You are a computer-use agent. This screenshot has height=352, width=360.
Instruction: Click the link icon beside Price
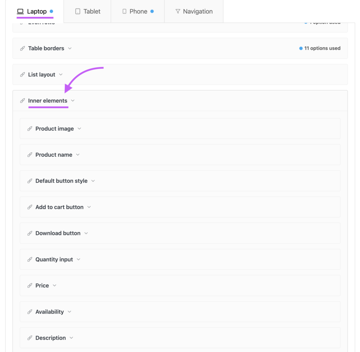(x=30, y=285)
